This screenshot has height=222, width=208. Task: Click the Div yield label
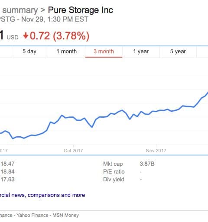pos(114,180)
